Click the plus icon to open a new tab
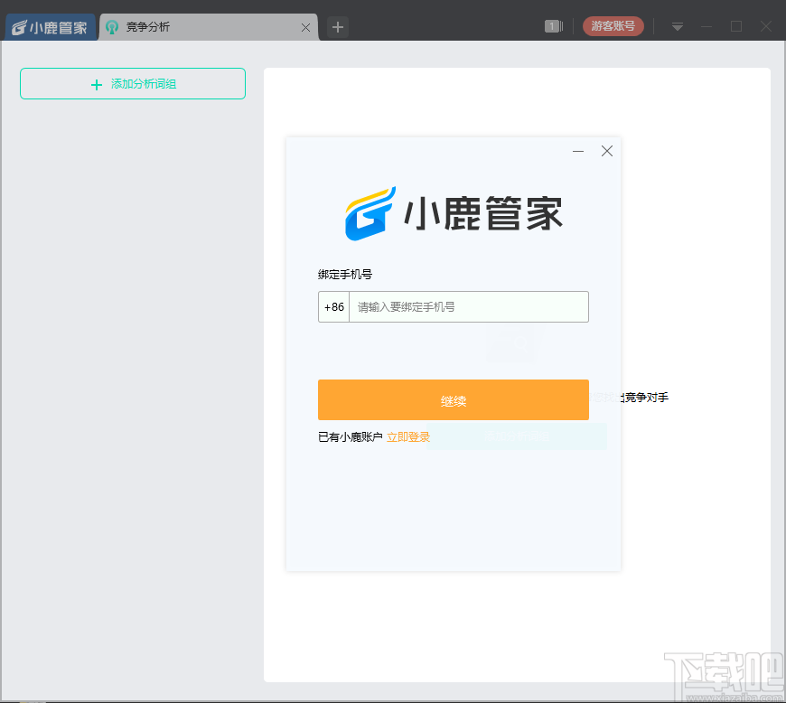Screen dimensions: 786x703 click(x=337, y=26)
